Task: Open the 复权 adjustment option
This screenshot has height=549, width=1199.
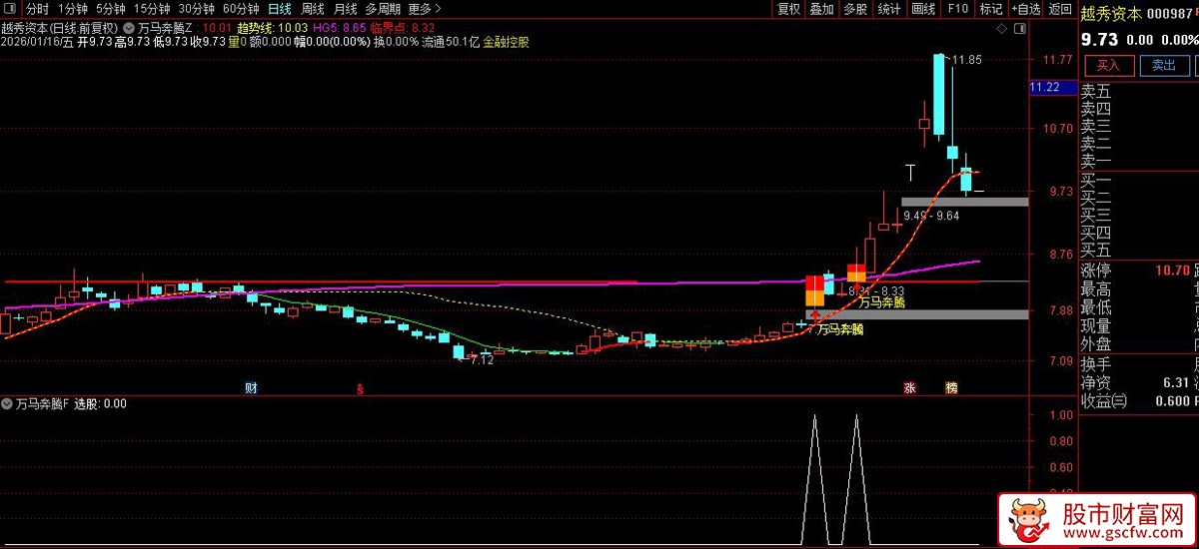Action: (788, 9)
